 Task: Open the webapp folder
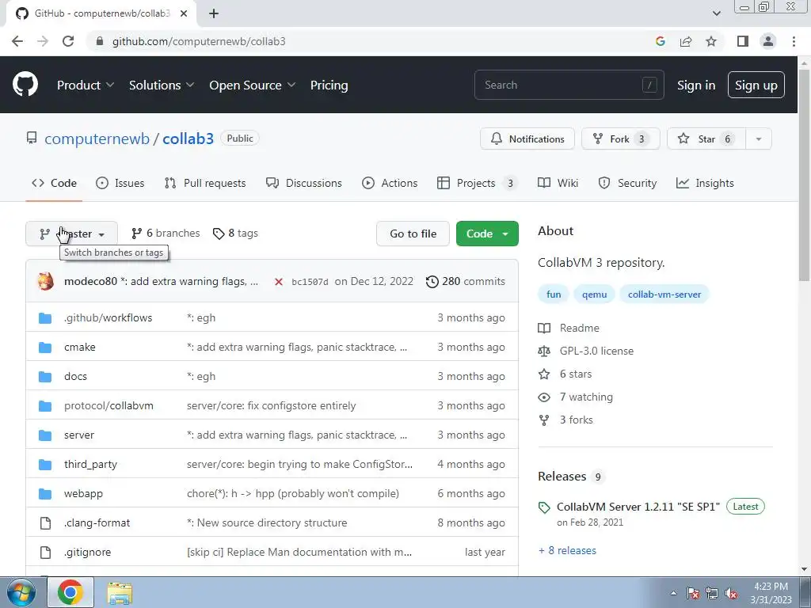83,494
